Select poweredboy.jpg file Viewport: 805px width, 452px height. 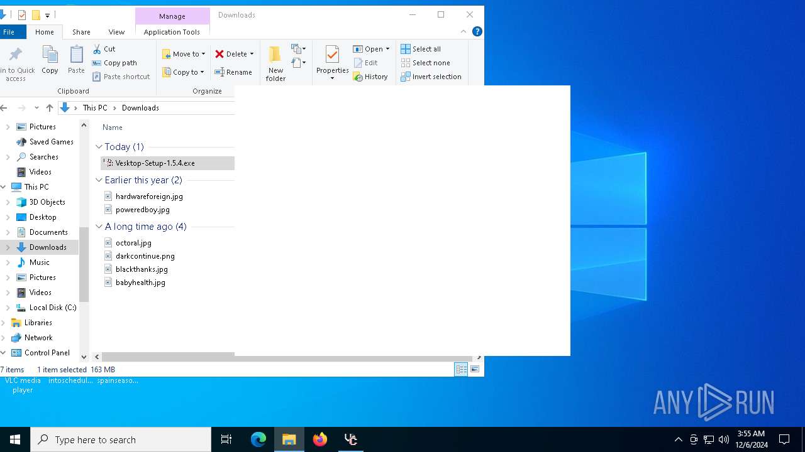(x=142, y=210)
